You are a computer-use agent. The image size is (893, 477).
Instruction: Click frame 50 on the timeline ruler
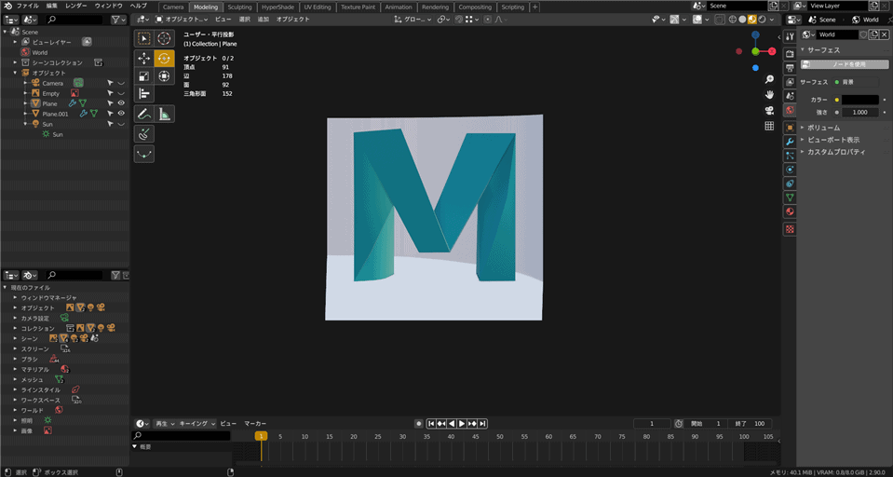pos(500,437)
